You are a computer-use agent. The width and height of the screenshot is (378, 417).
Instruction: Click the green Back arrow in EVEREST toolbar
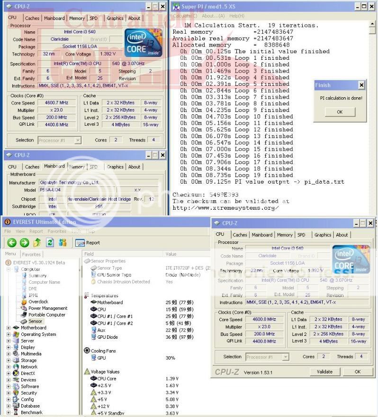pos(12,242)
